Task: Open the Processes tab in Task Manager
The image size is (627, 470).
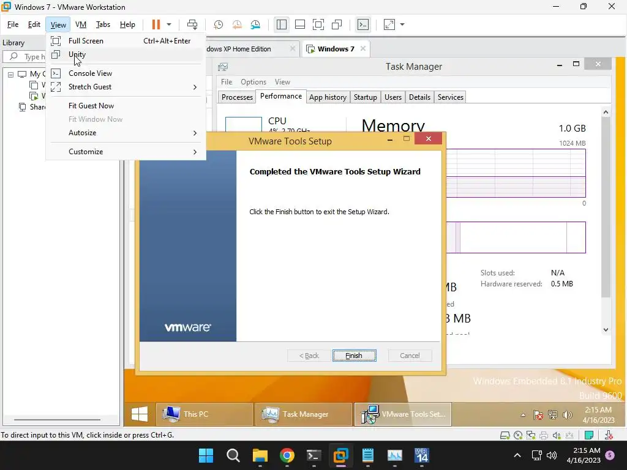Action: pyautogui.click(x=237, y=97)
